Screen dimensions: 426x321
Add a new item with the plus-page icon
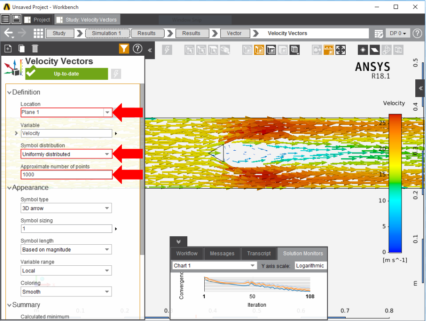pyautogui.click(x=8, y=49)
